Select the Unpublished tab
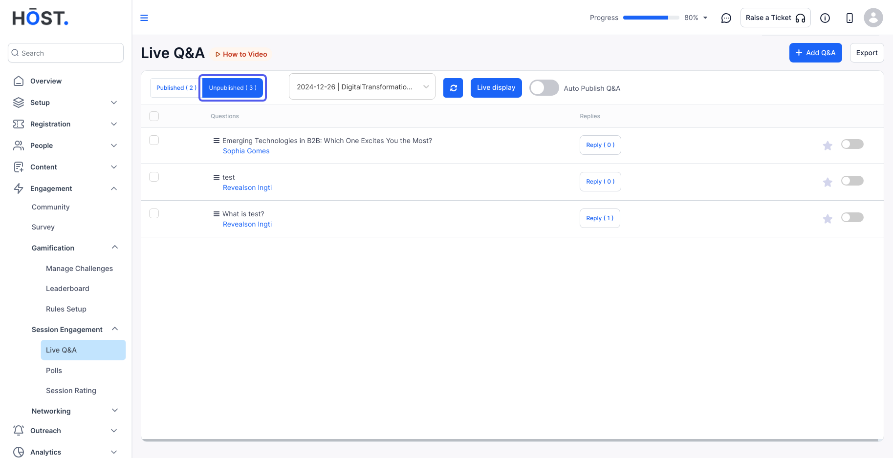 click(x=233, y=88)
